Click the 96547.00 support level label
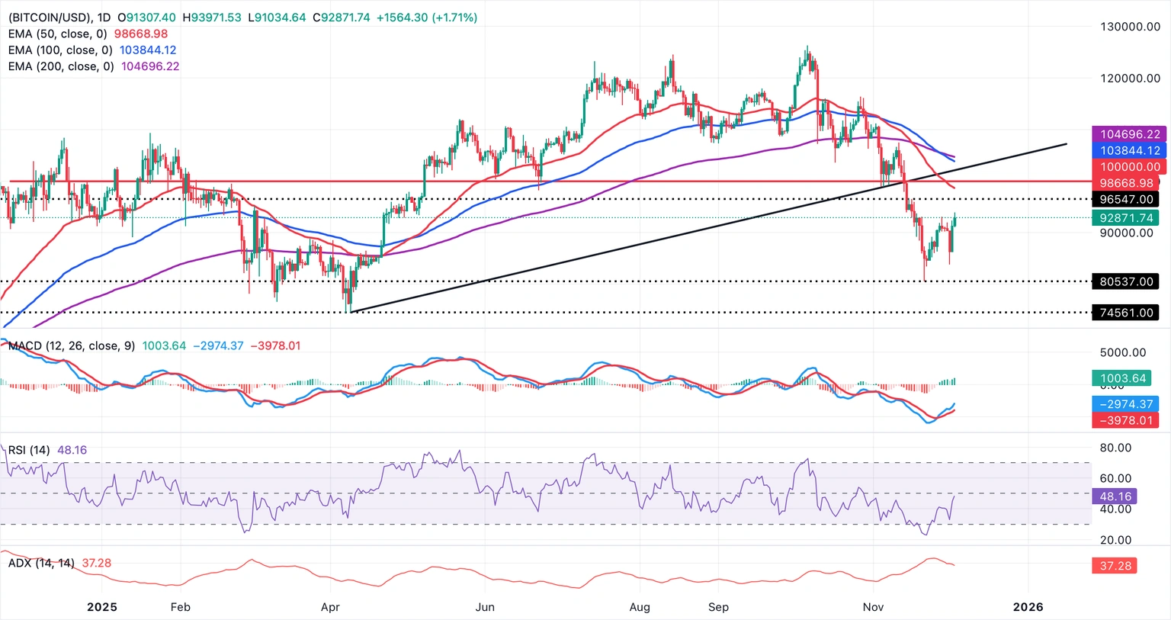Image resolution: width=1171 pixels, height=620 pixels. [1127, 199]
